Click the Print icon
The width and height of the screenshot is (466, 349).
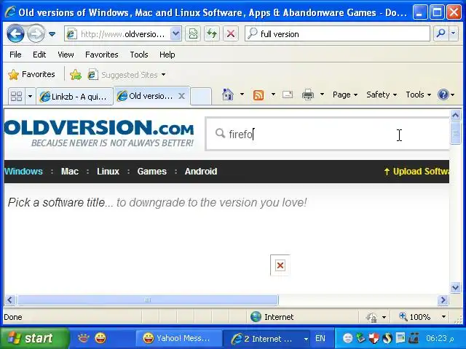coord(307,95)
